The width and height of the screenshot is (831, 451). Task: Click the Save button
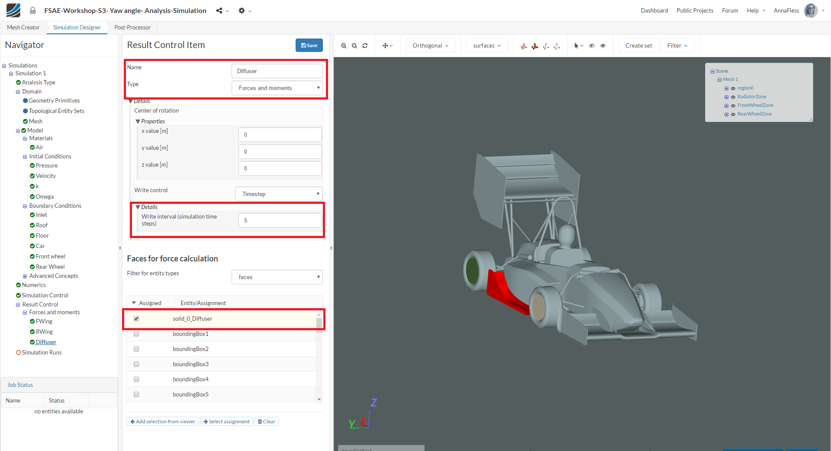[x=309, y=45]
